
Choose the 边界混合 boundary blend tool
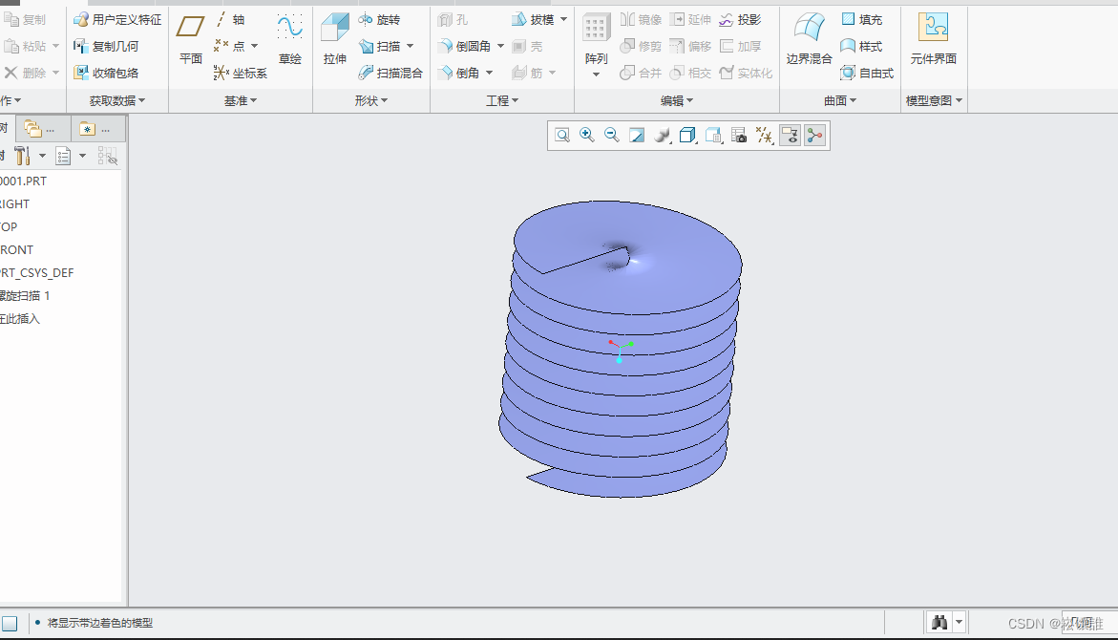809,40
